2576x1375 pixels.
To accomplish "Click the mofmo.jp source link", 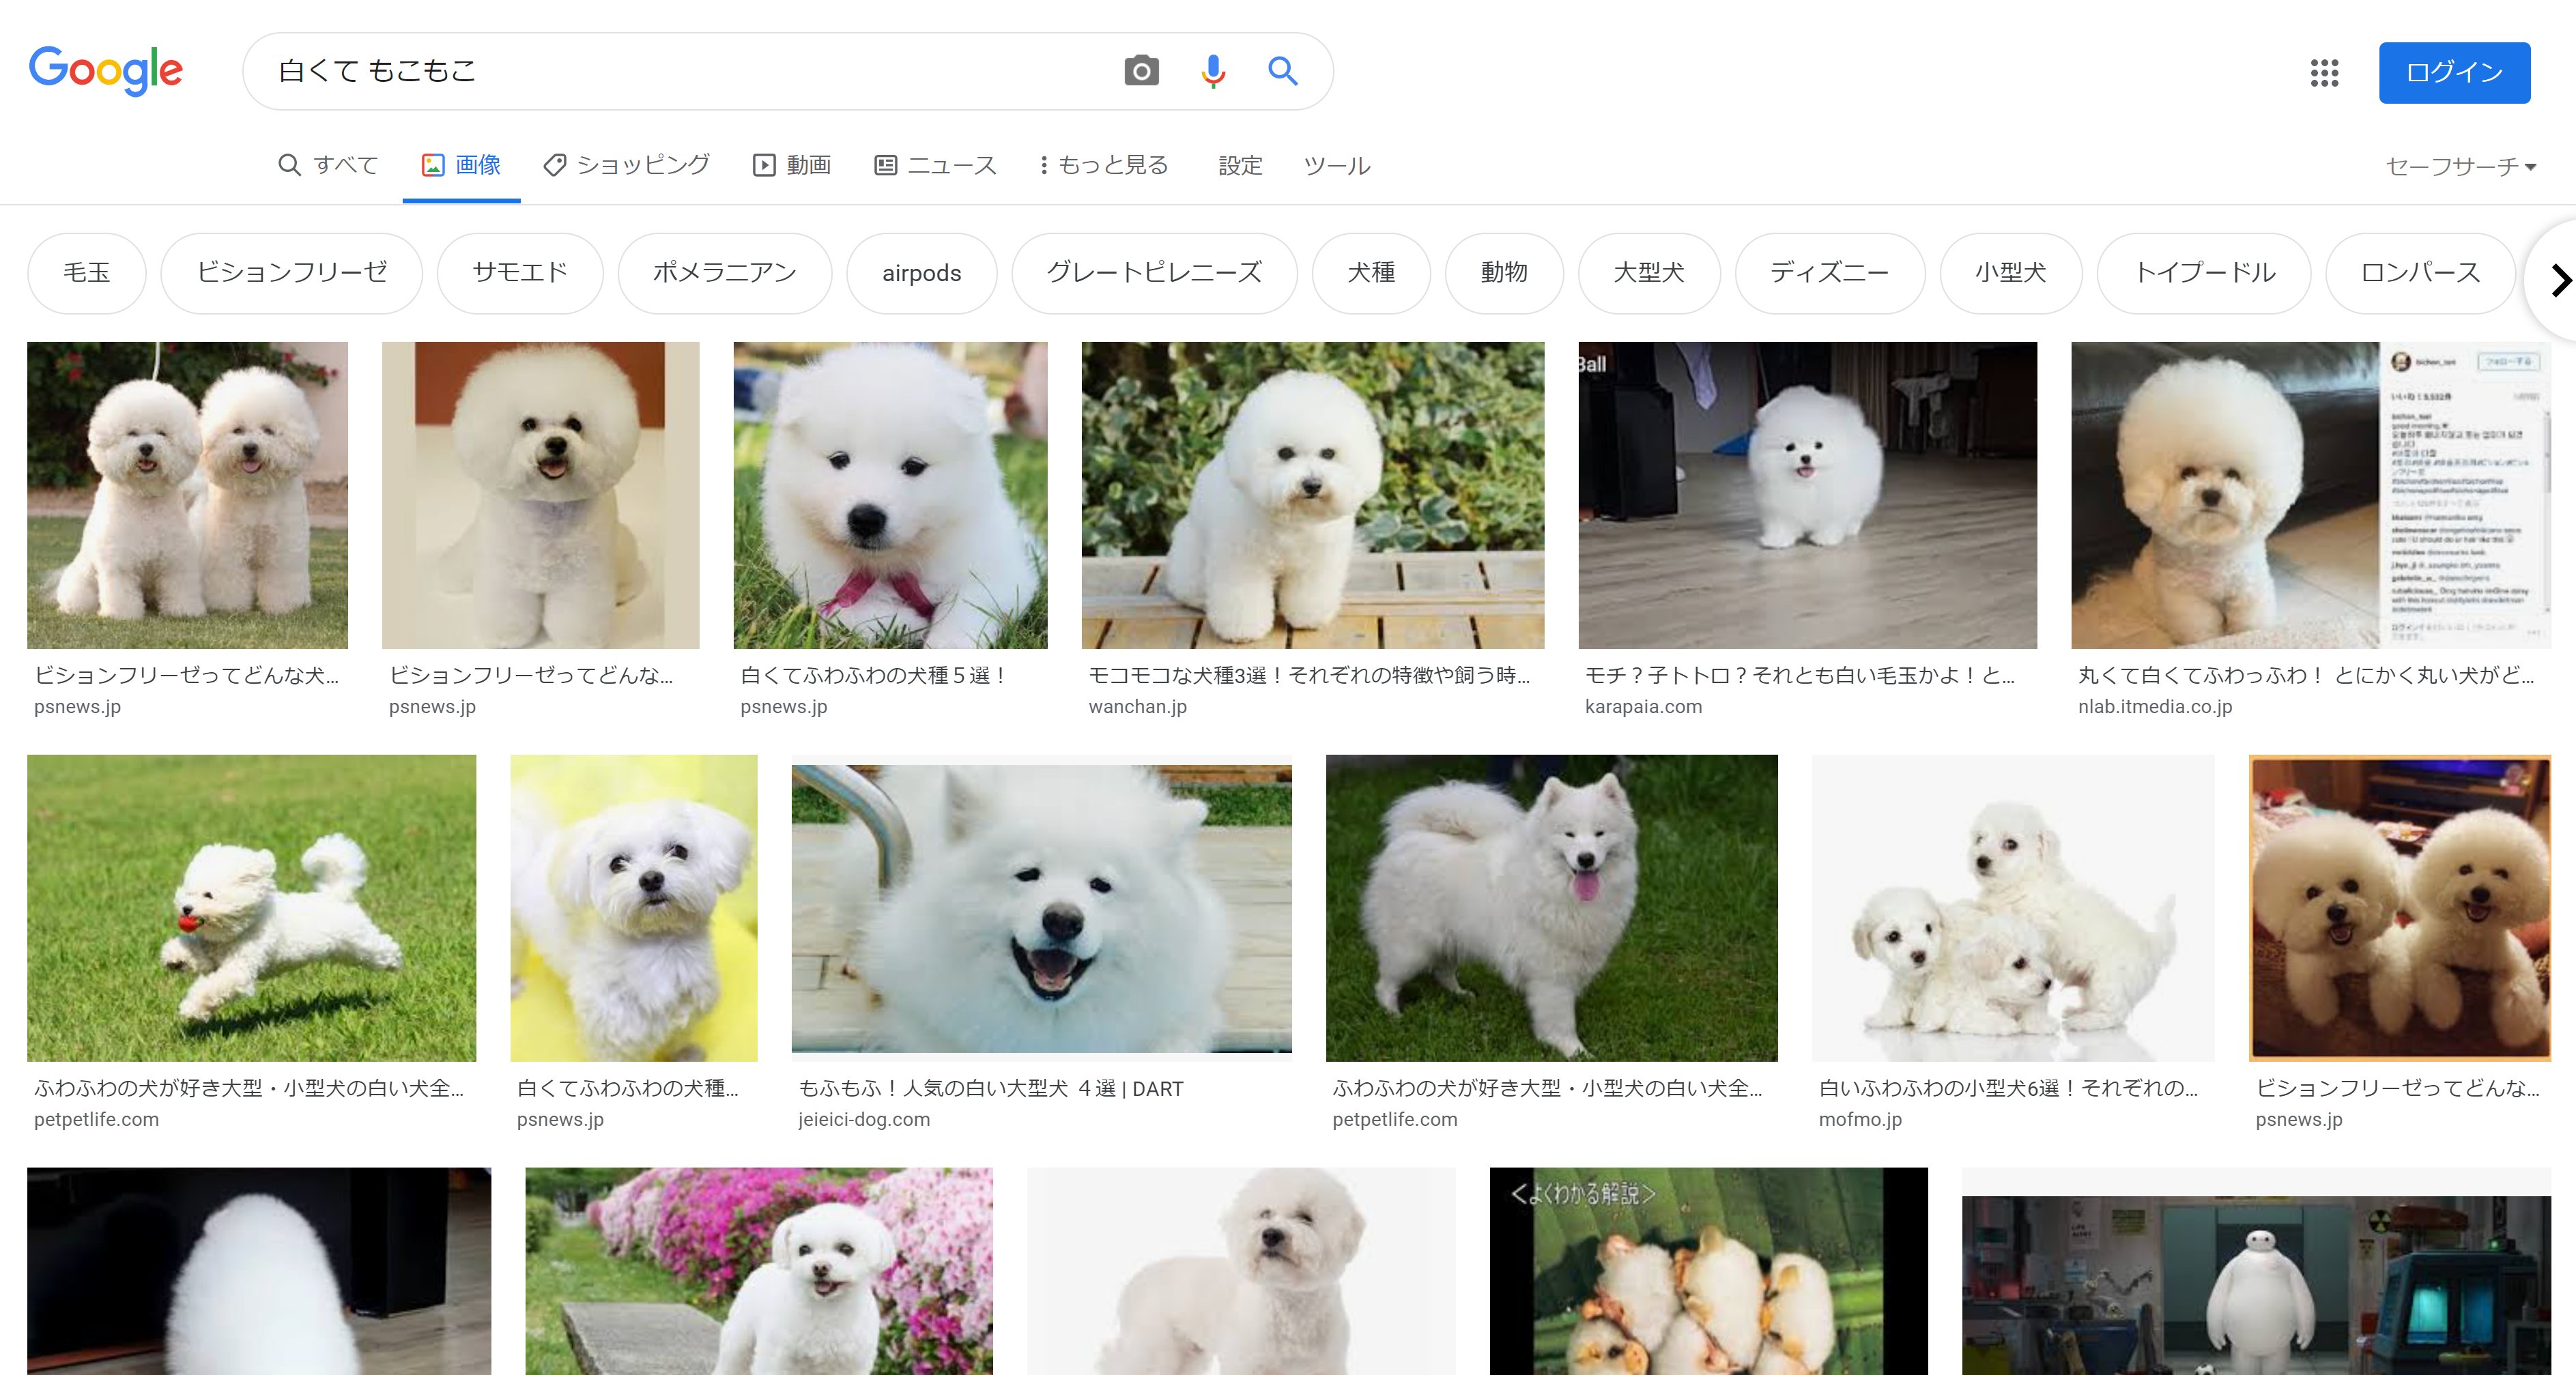I will 1860,1120.
